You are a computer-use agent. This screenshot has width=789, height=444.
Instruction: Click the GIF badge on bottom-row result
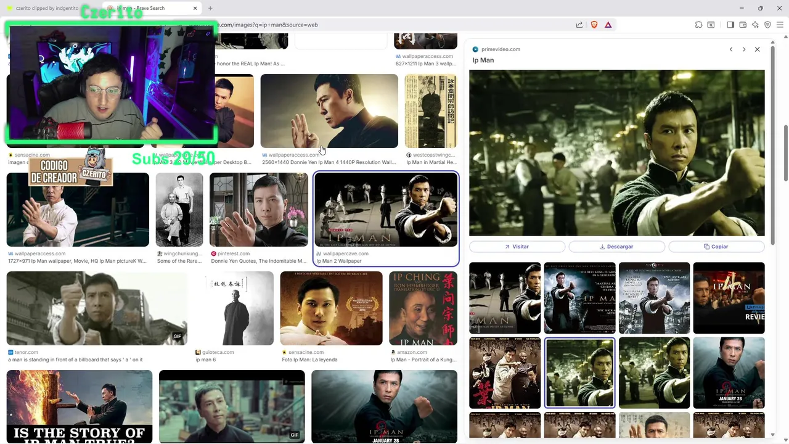(x=295, y=435)
